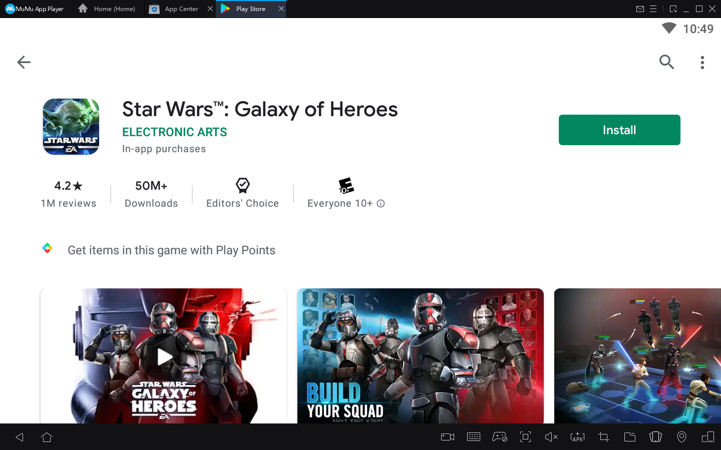Image resolution: width=721 pixels, height=450 pixels.
Task: Open the shared folder icon
Action: (630, 437)
